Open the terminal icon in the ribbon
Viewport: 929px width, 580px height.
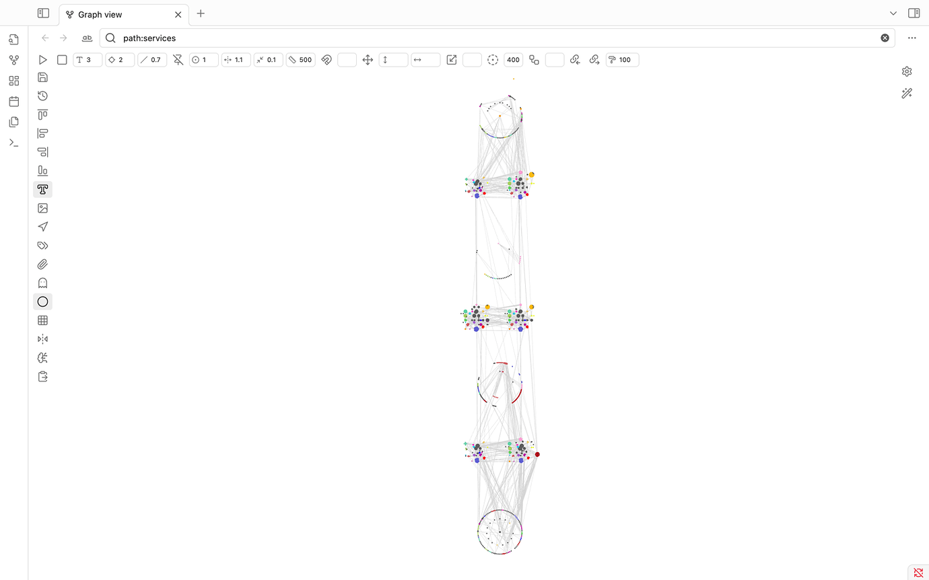[13, 142]
